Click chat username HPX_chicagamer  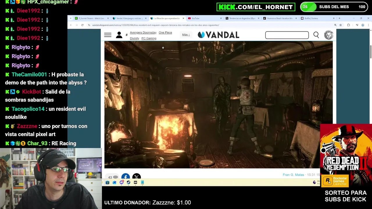point(48,2)
